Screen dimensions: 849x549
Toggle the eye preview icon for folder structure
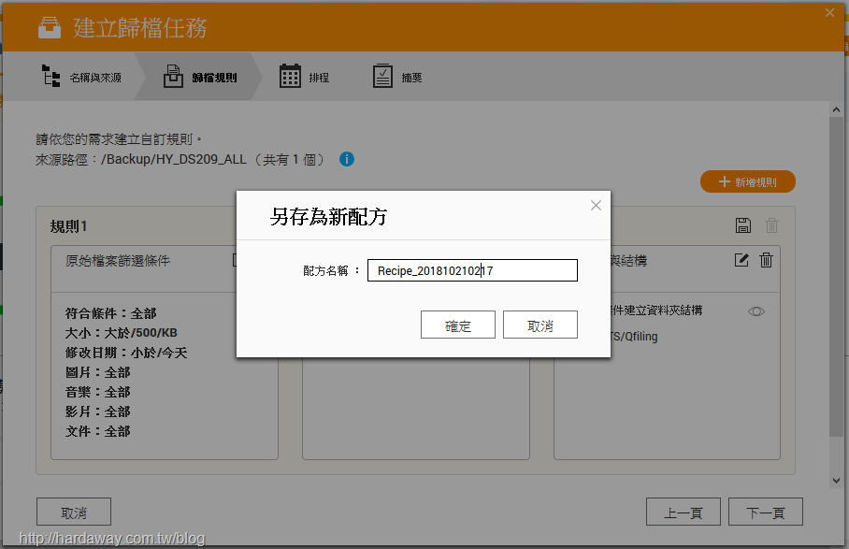pyautogui.click(x=755, y=311)
